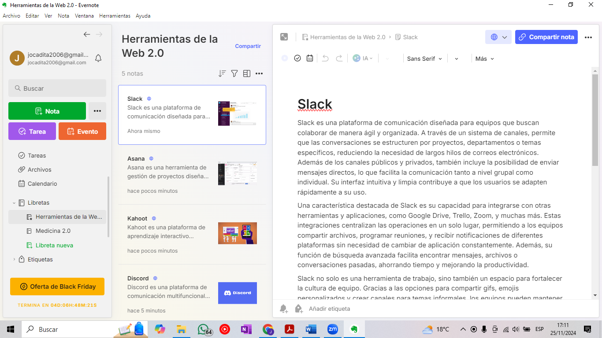Viewport: 602px width, 338px height.
Task: Open the Sans Serif font dropdown
Action: [x=424, y=59]
